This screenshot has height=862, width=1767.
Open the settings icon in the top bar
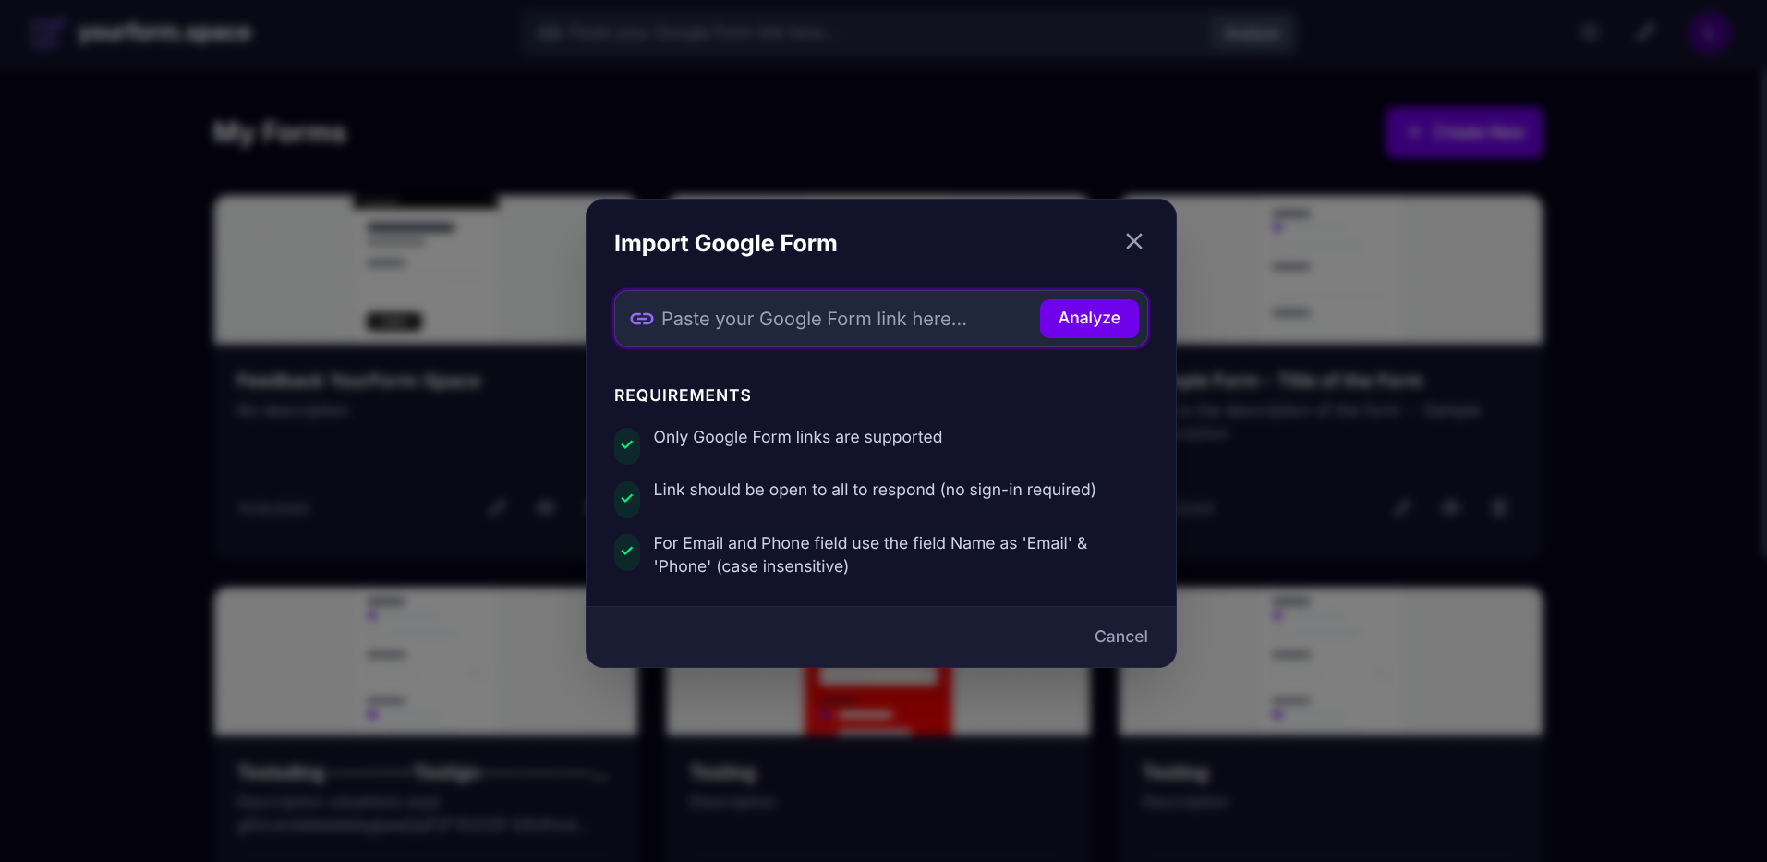click(1589, 32)
